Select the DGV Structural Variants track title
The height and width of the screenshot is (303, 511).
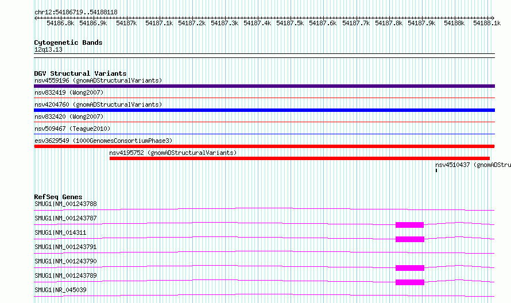pyautogui.click(x=80, y=73)
